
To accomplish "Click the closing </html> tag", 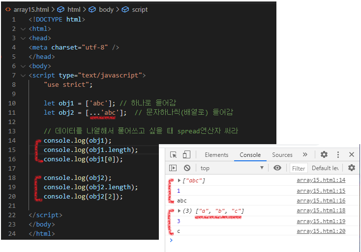I will [42, 234].
